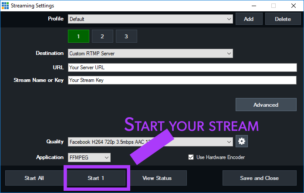The image size is (304, 193).
Task: Open quality settings gear icon
Action: pyautogui.click(x=241, y=141)
